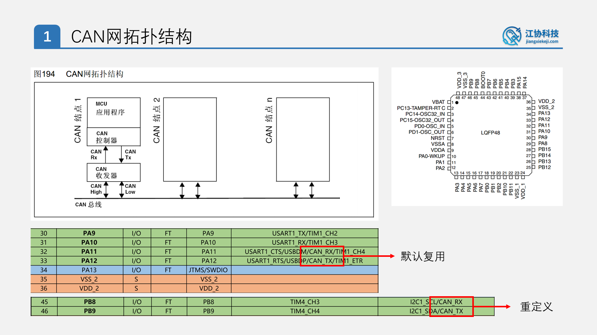Click the empty CAN 结点 2 box
597x335 pixels.
pos(190,139)
